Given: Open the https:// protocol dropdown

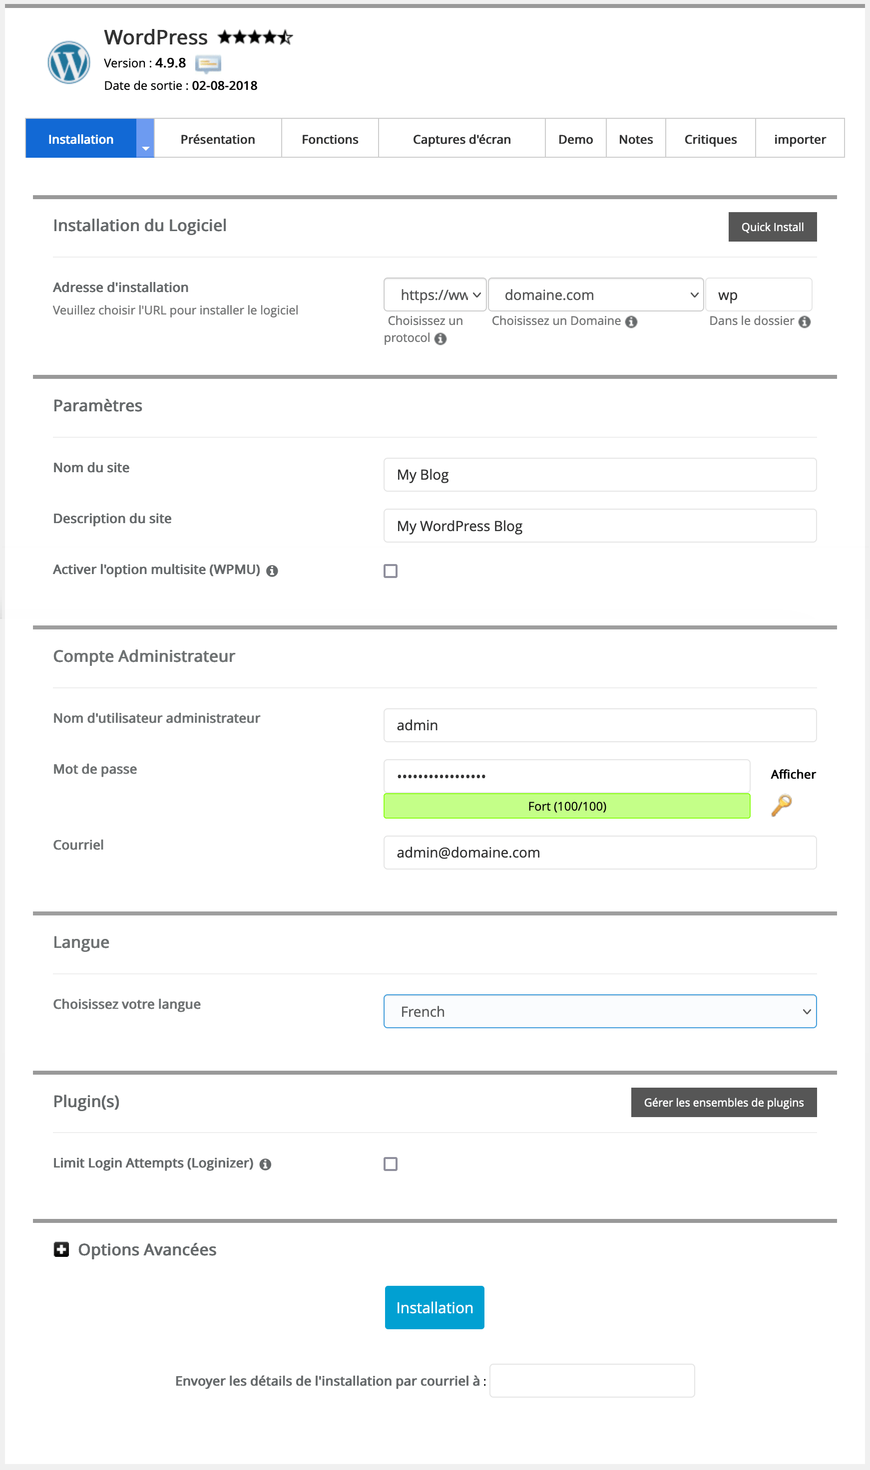Looking at the screenshot, I should tap(435, 294).
